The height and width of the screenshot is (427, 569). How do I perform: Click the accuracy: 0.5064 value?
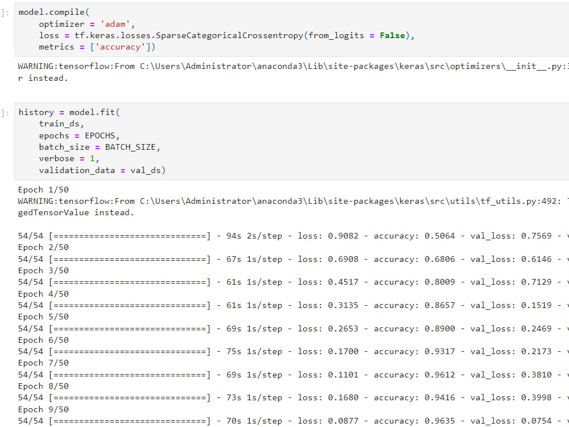click(414, 236)
